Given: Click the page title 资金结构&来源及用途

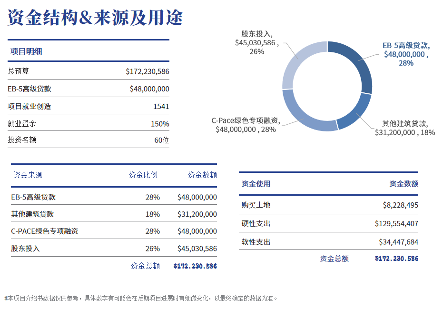Looking at the screenshot, I should (95, 18).
